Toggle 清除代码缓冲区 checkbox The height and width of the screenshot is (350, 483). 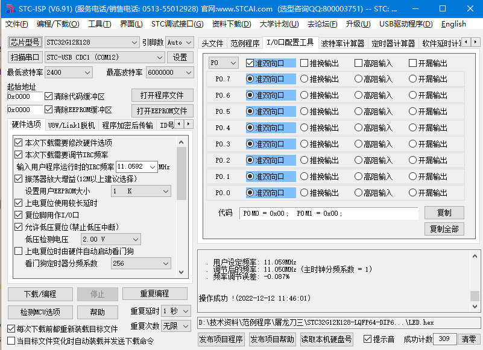(x=75, y=96)
